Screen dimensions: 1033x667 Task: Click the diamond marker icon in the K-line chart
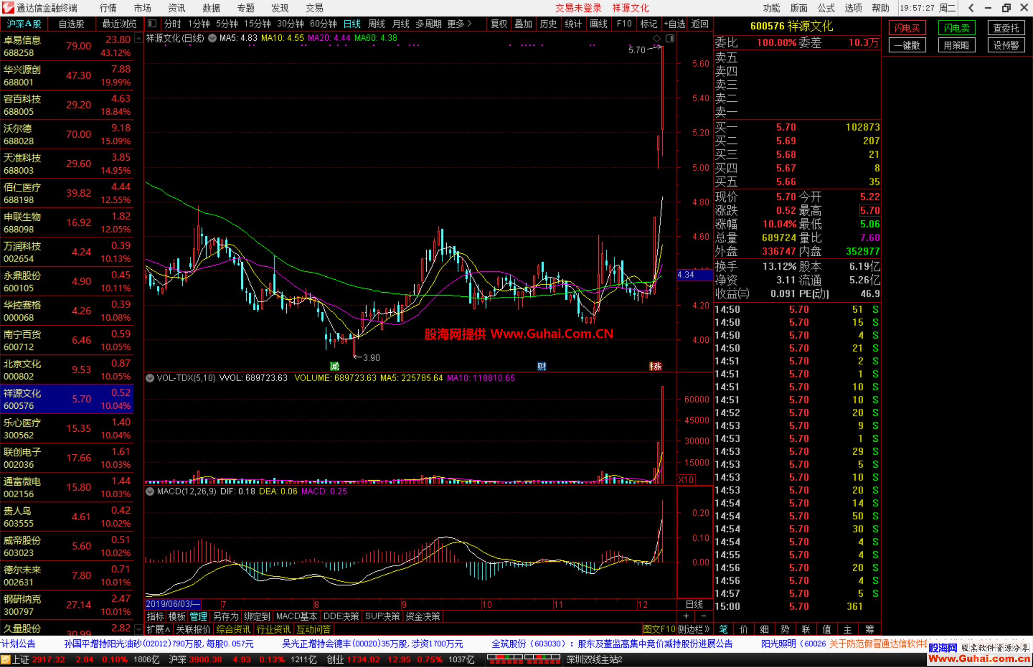tap(657, 38)
